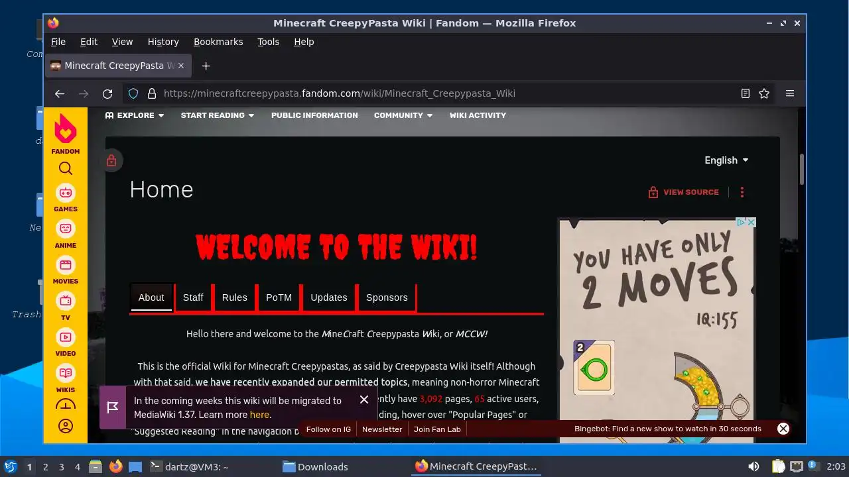The width and height of the screenshot is (849, 477).
Task: Open the Anime section icon
Action: [x=66, y=229]
